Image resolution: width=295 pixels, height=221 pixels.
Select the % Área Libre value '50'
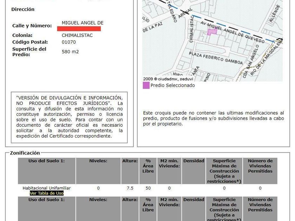pos(148,188)
